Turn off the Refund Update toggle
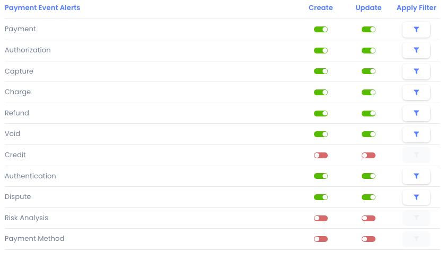The height and width of the screenshot is (253, 446). [x=369, y=113]
